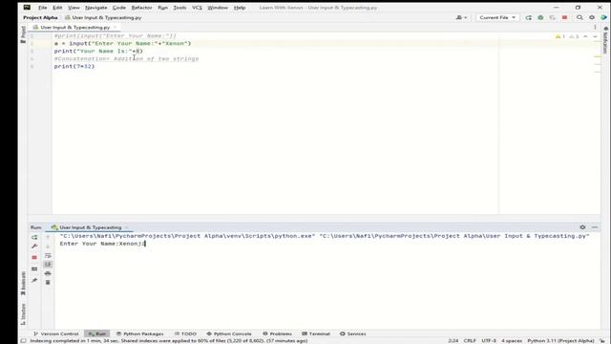Viewport: 611px width, 344px height.
Task: Open Run panel settings gear
Action: tap(582, 227)
